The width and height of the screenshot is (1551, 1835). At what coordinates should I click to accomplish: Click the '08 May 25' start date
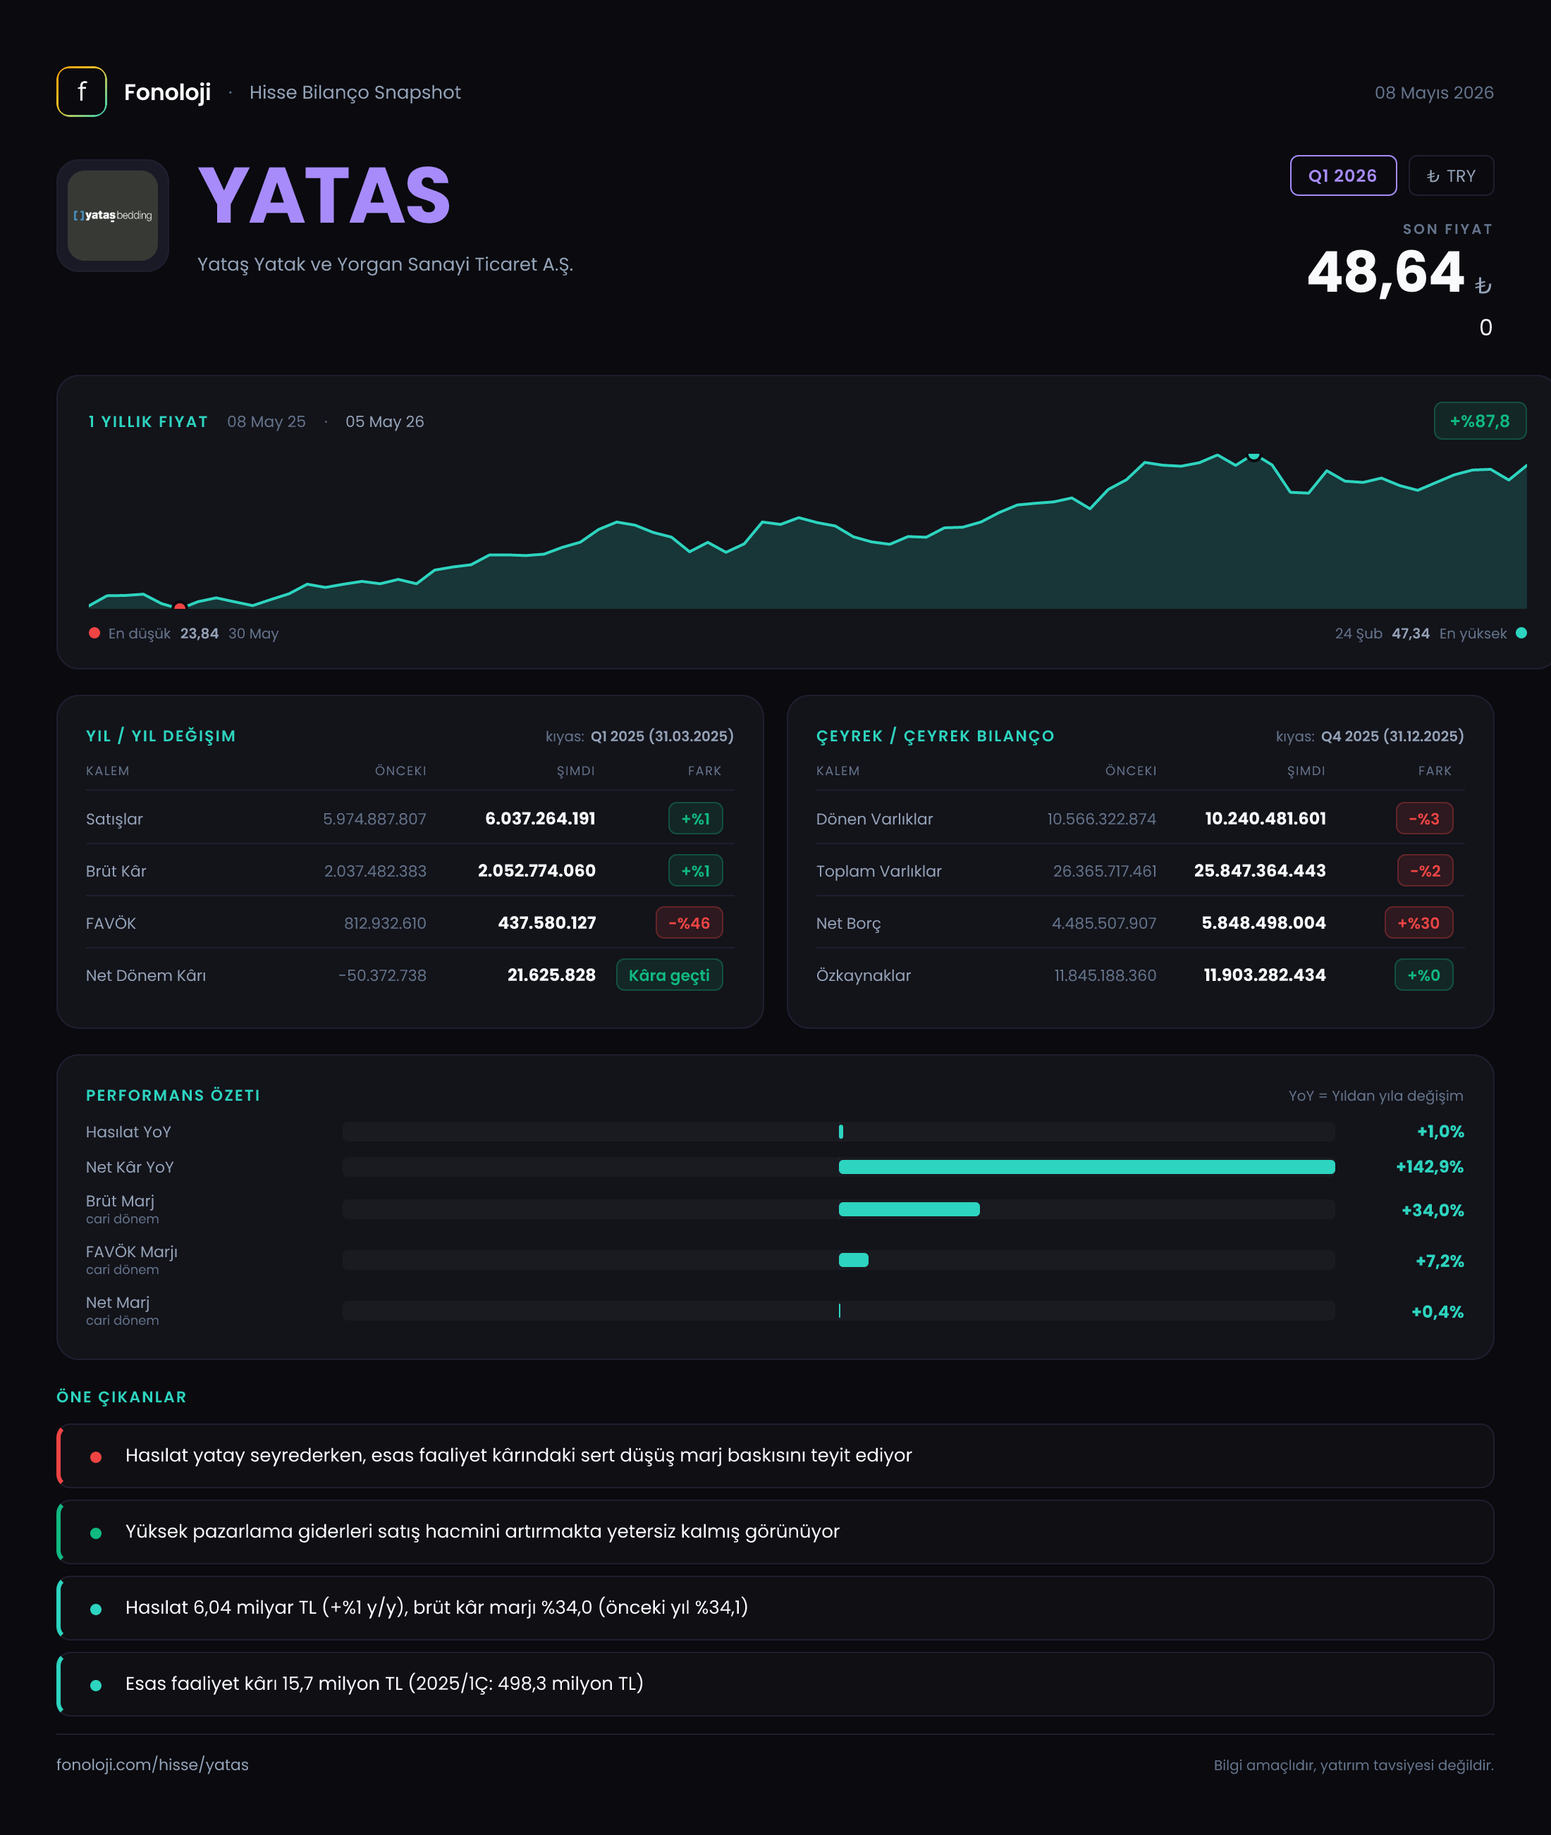[266, 422]
